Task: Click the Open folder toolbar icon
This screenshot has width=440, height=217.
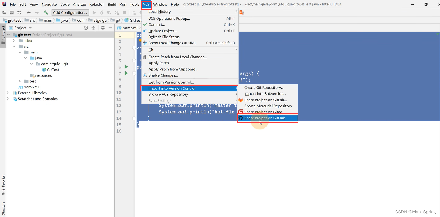Action: [4, 12]
